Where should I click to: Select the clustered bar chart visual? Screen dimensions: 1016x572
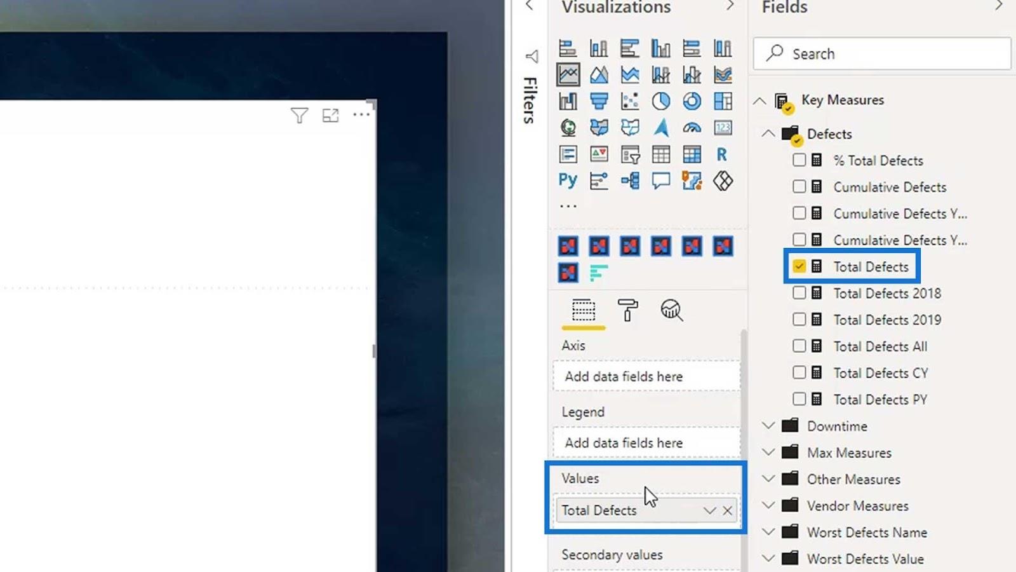[630, 48]
